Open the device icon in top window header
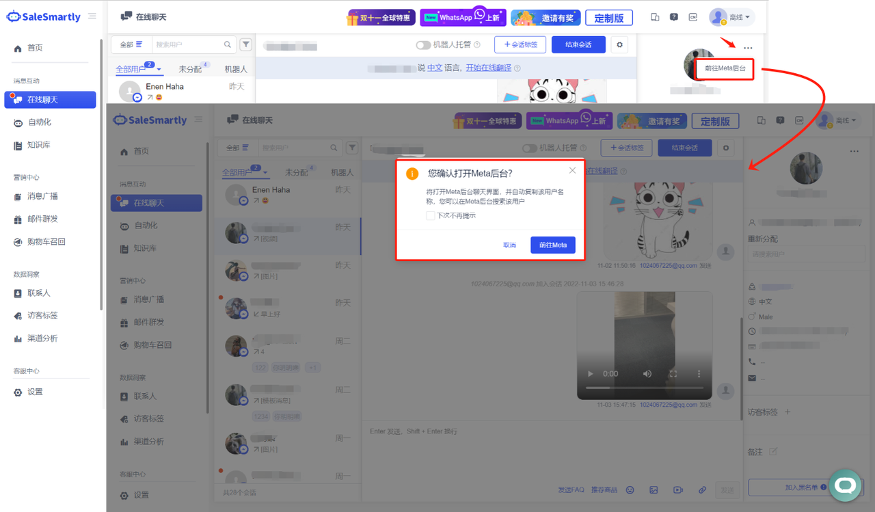The height and width of the screenshot is (512, 875). point(655,17)
